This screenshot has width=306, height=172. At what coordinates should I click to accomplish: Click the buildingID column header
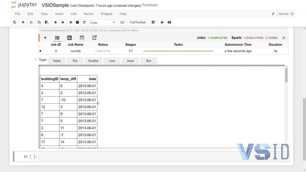[x=50, y=79]
